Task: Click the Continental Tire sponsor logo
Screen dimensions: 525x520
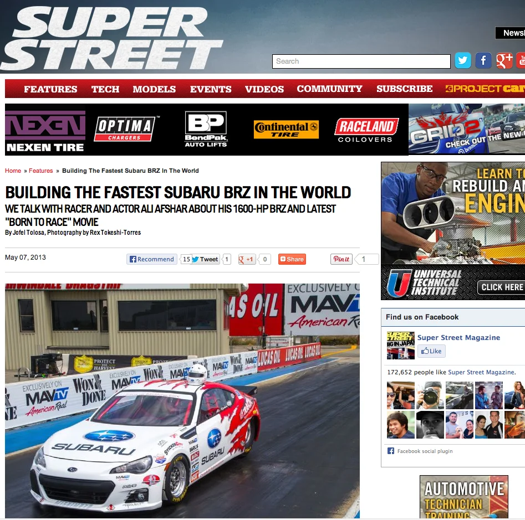Action: pos(286,130)
